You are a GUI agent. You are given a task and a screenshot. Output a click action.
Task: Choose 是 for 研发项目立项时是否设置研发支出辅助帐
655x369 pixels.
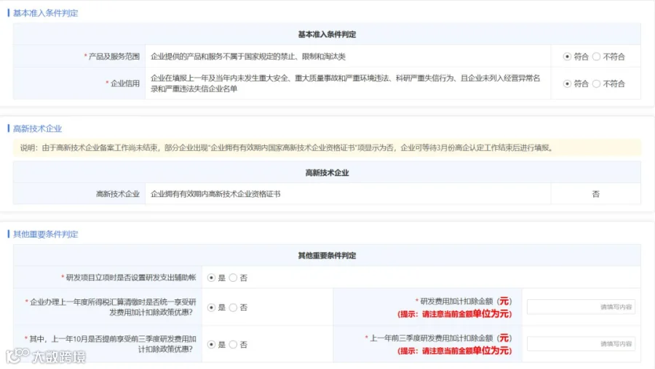point(211,277)
